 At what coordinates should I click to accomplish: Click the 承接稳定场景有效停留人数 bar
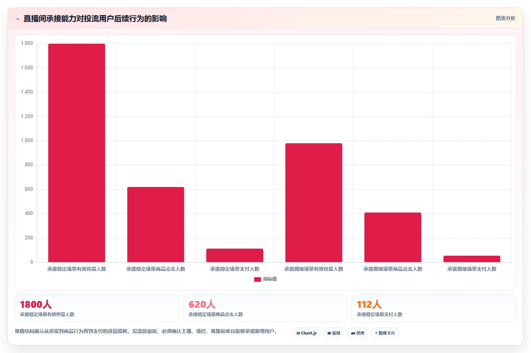coord(77,153)
